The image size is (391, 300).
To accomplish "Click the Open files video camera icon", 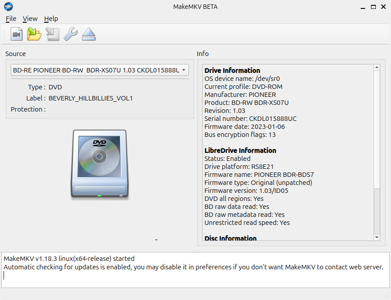I will [x=17, y=34].
